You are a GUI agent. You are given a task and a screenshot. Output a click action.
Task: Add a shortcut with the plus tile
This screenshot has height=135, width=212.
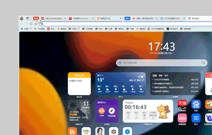(x=127, y=131)
